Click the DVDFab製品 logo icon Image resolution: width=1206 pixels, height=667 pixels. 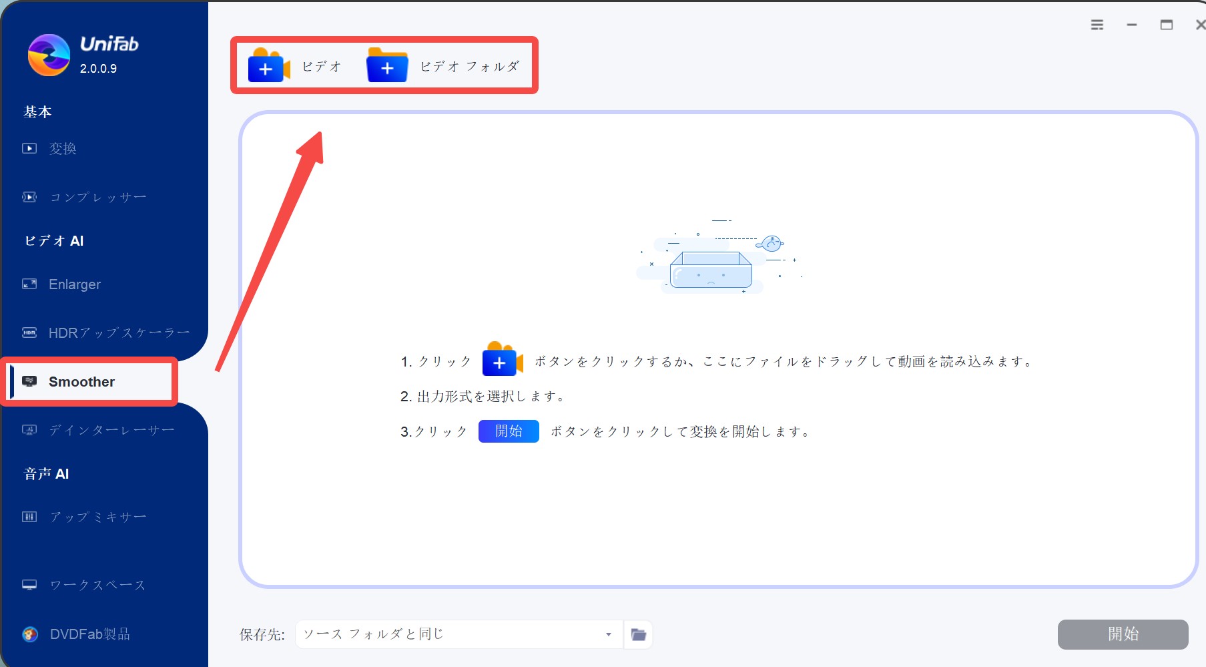click(x=30, y=634)
